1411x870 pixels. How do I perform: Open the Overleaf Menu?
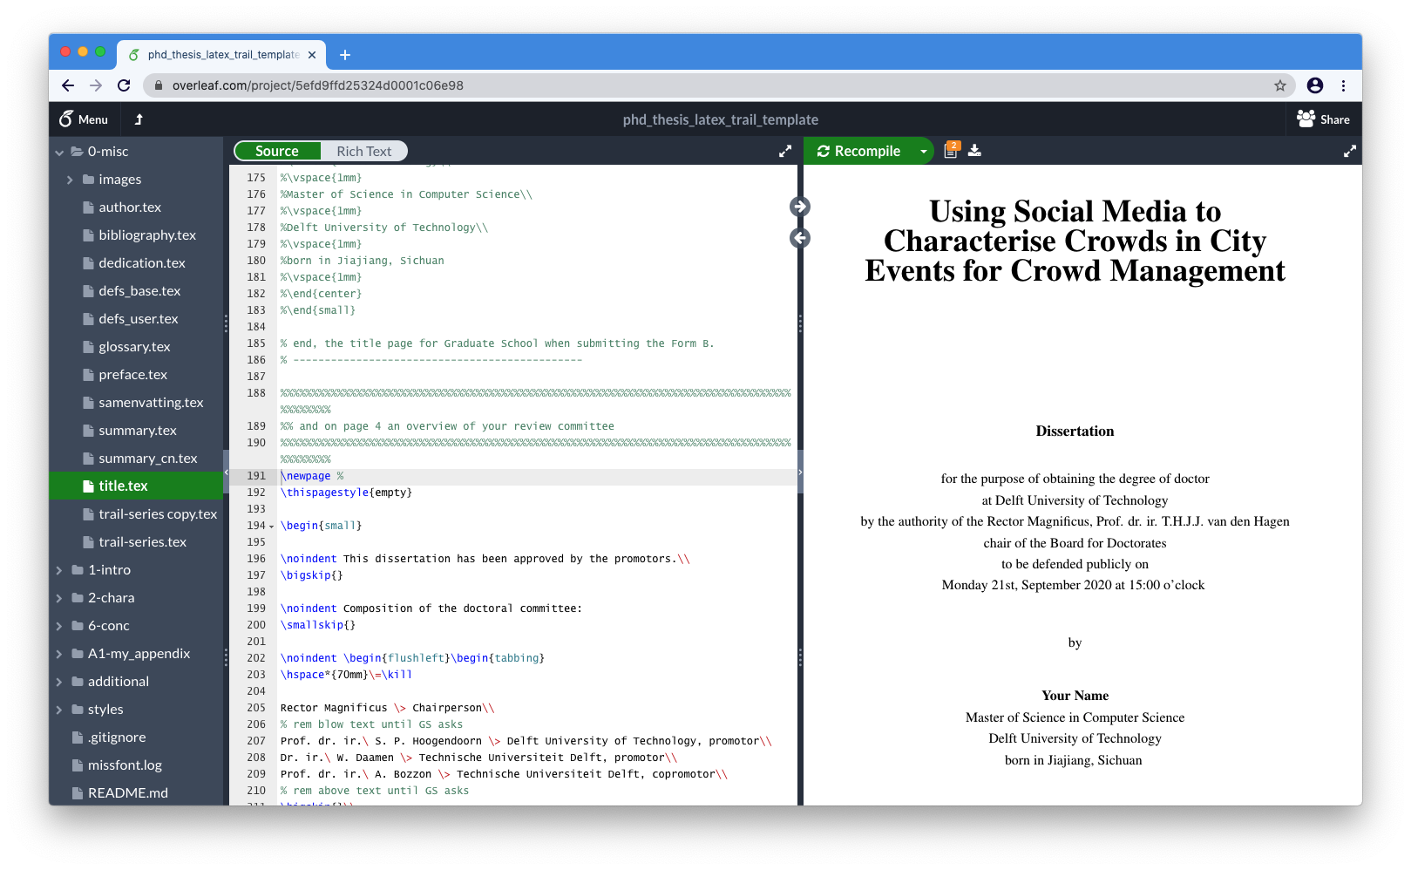pyautogui.click(x=84, y=119)
